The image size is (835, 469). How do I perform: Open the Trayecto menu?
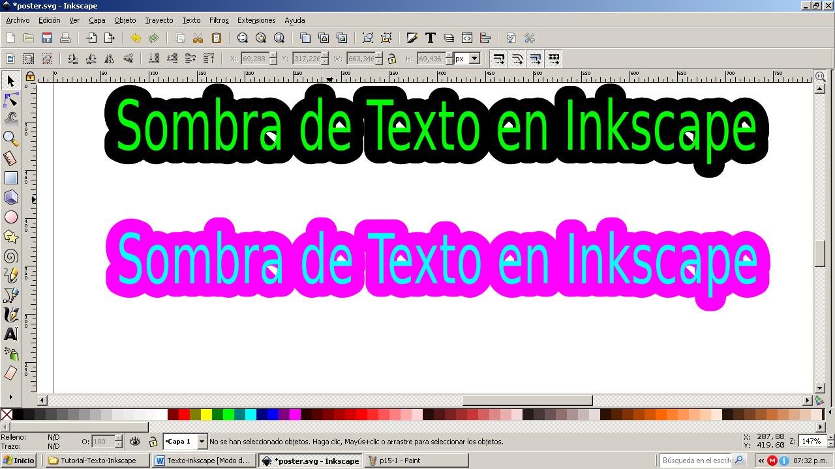[x=159, y=20]
